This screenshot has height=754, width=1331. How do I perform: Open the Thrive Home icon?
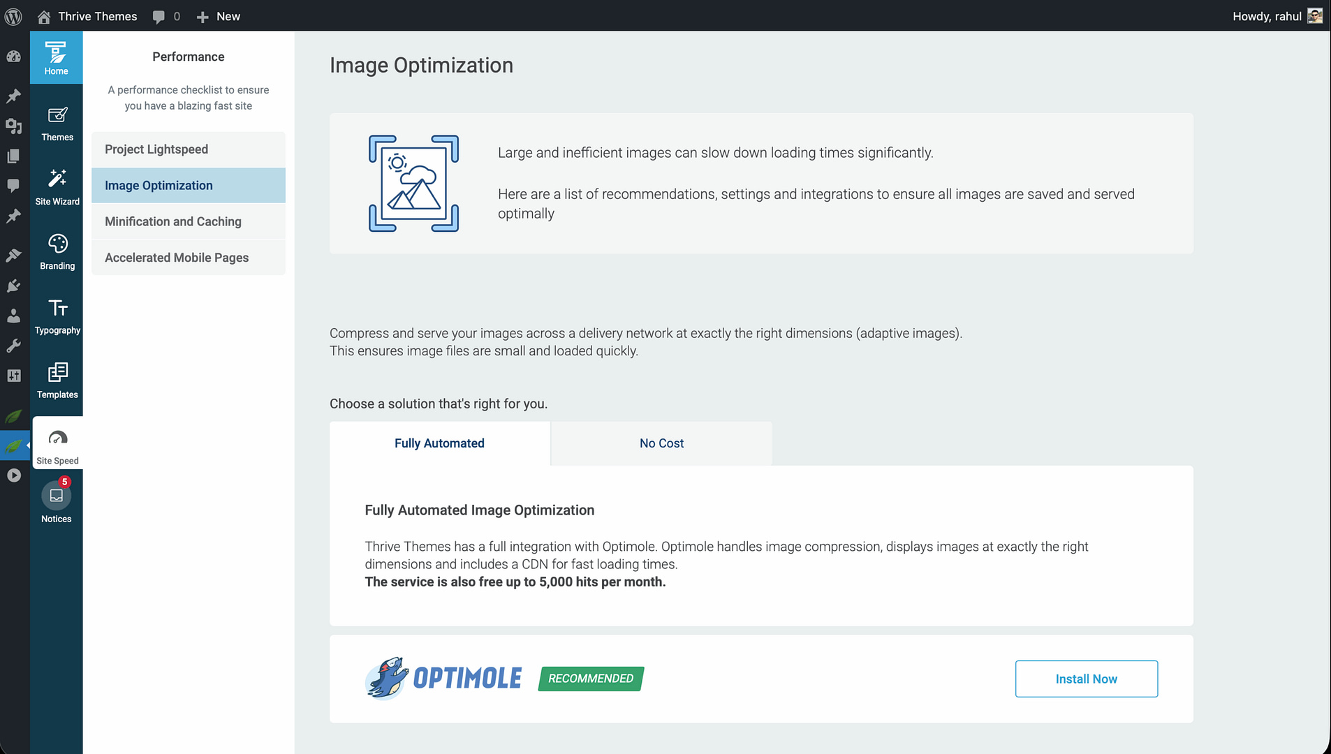56,57
